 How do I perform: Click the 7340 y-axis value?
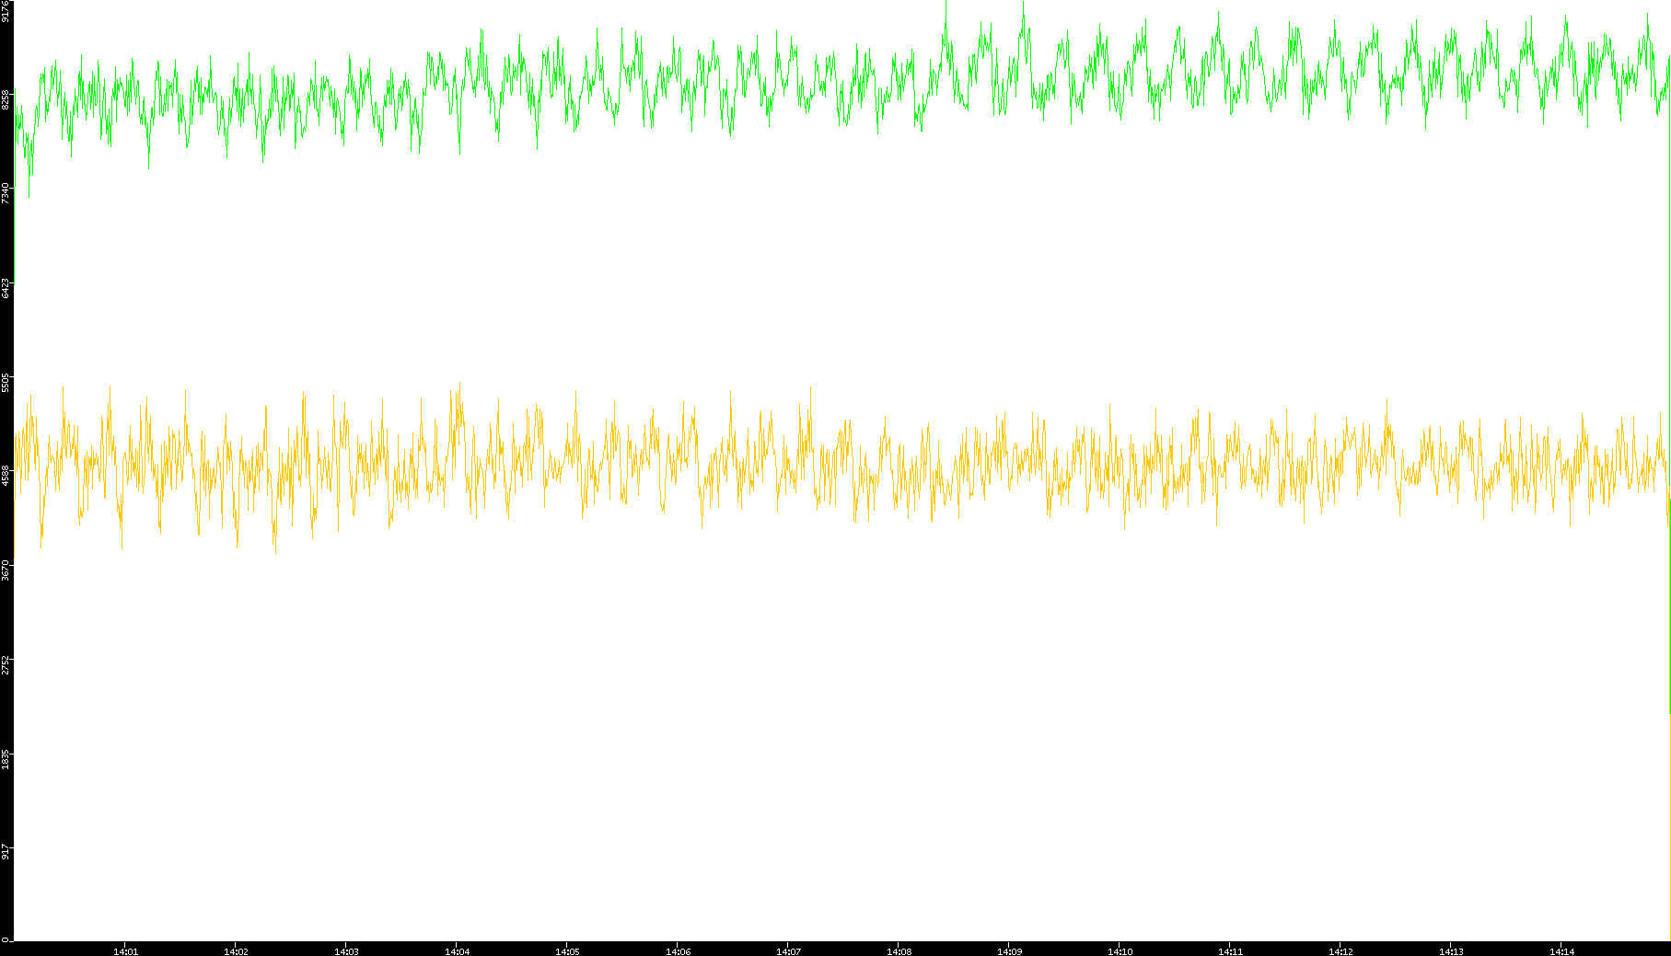point(6,193)
